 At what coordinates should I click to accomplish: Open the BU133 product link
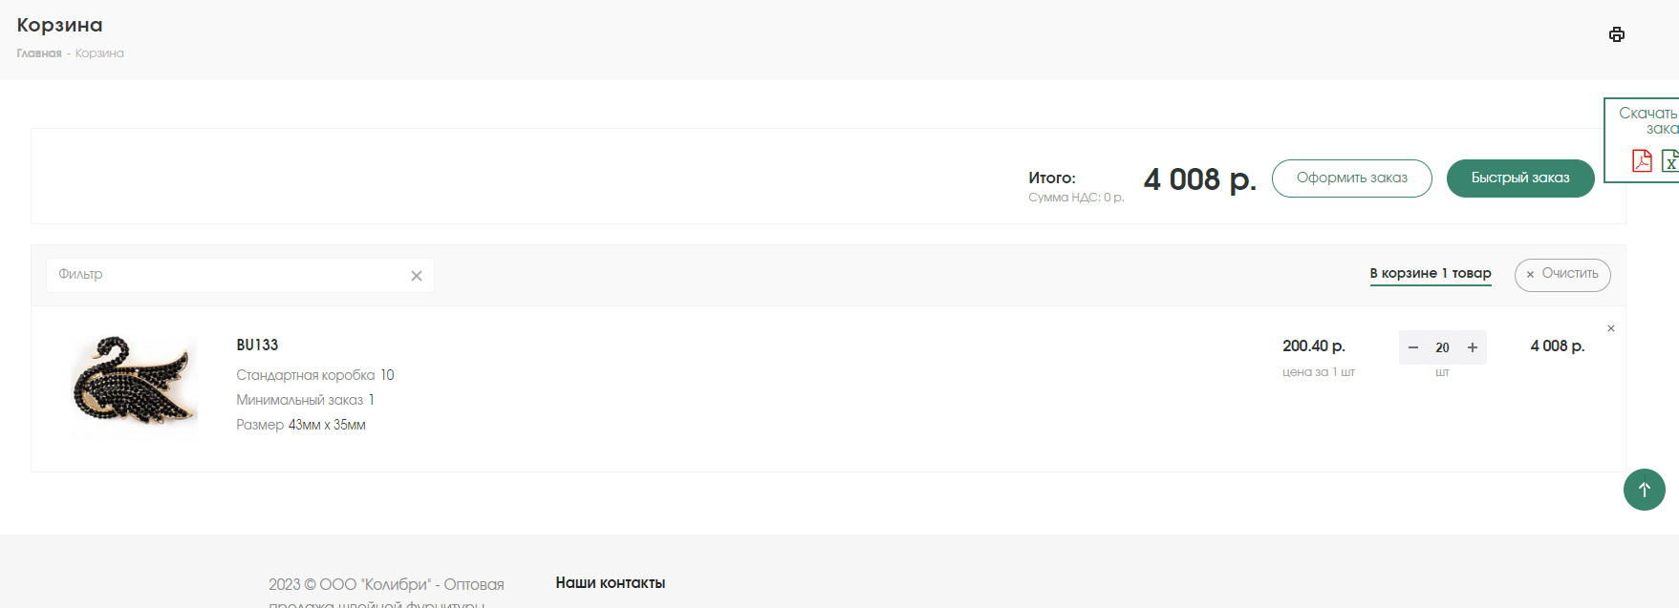[257, 345]
